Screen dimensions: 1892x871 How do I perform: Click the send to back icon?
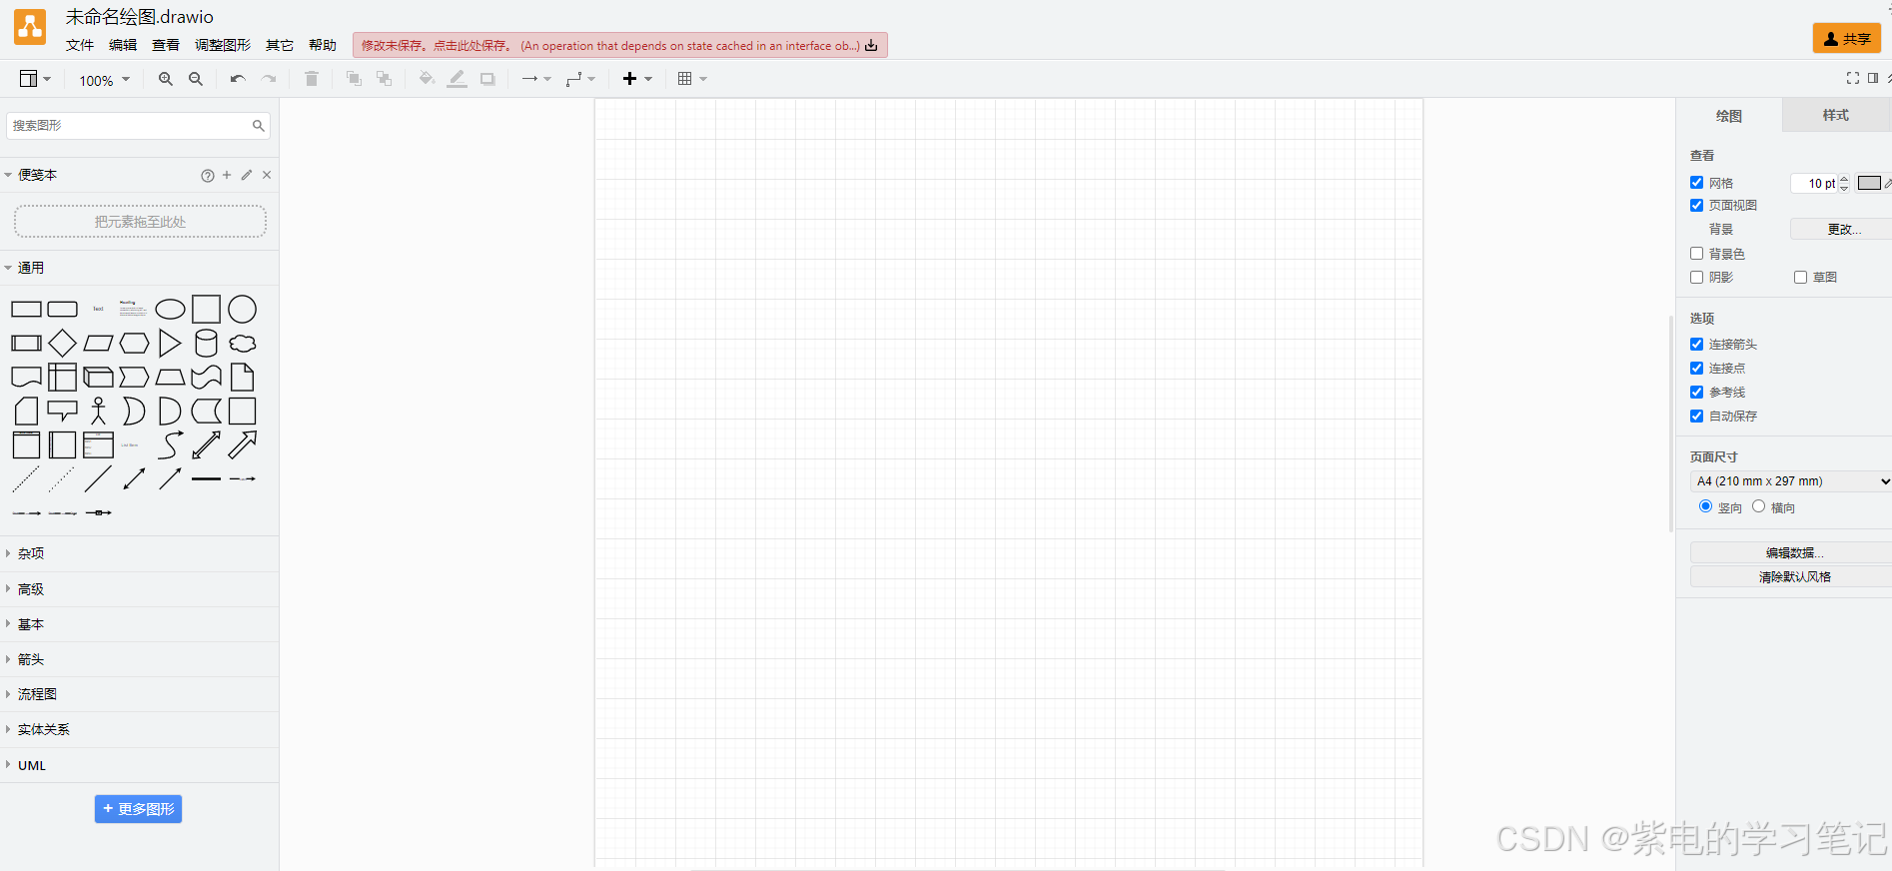(384, 79)
